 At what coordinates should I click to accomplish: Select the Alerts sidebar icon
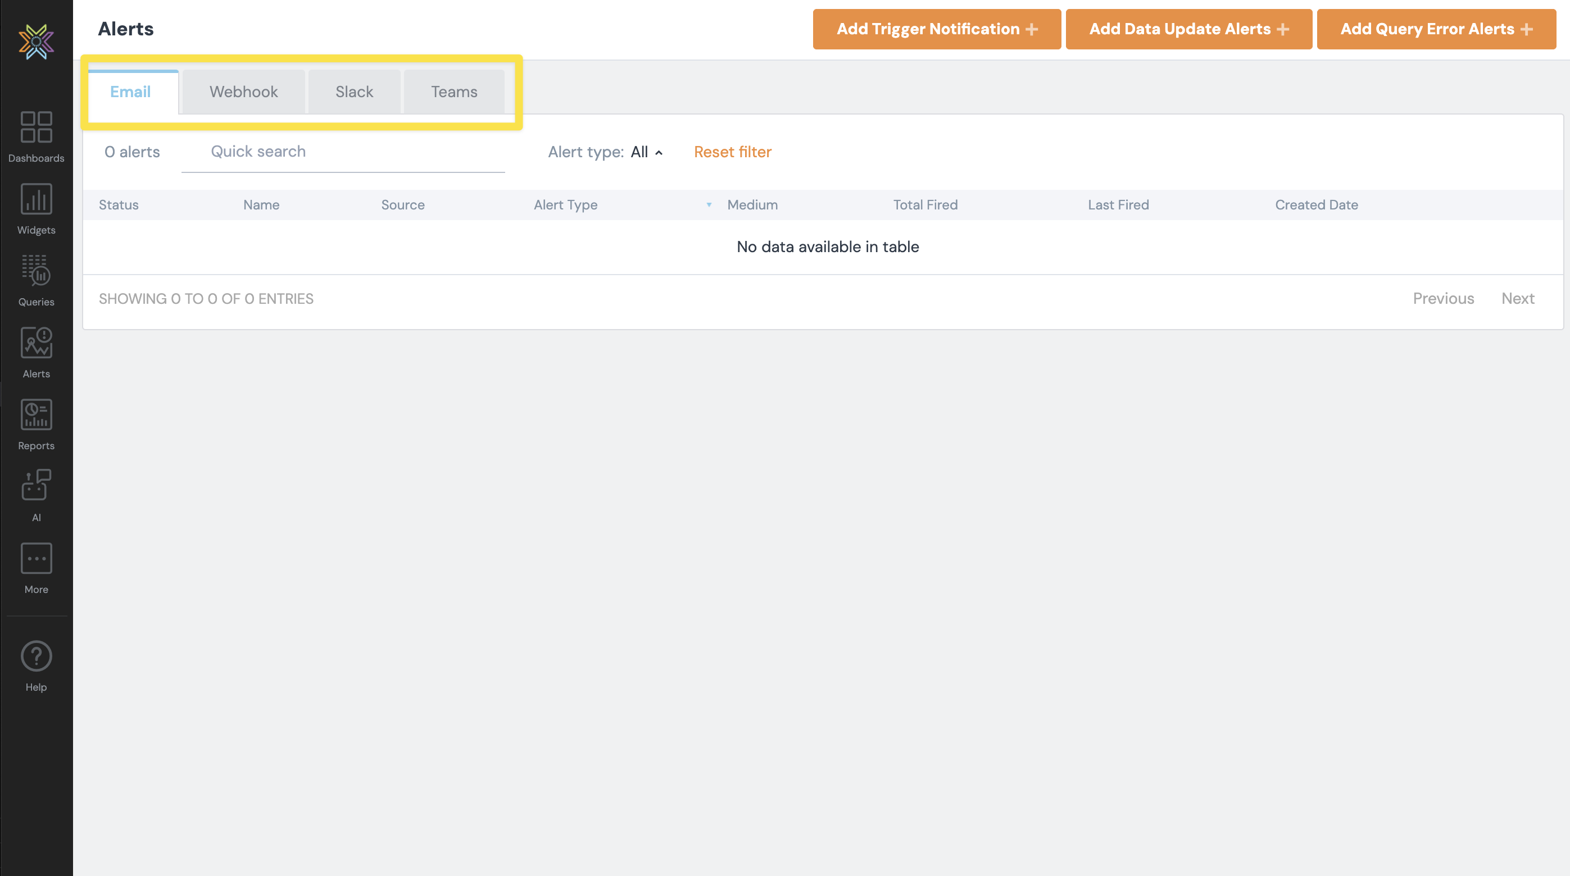36,352
